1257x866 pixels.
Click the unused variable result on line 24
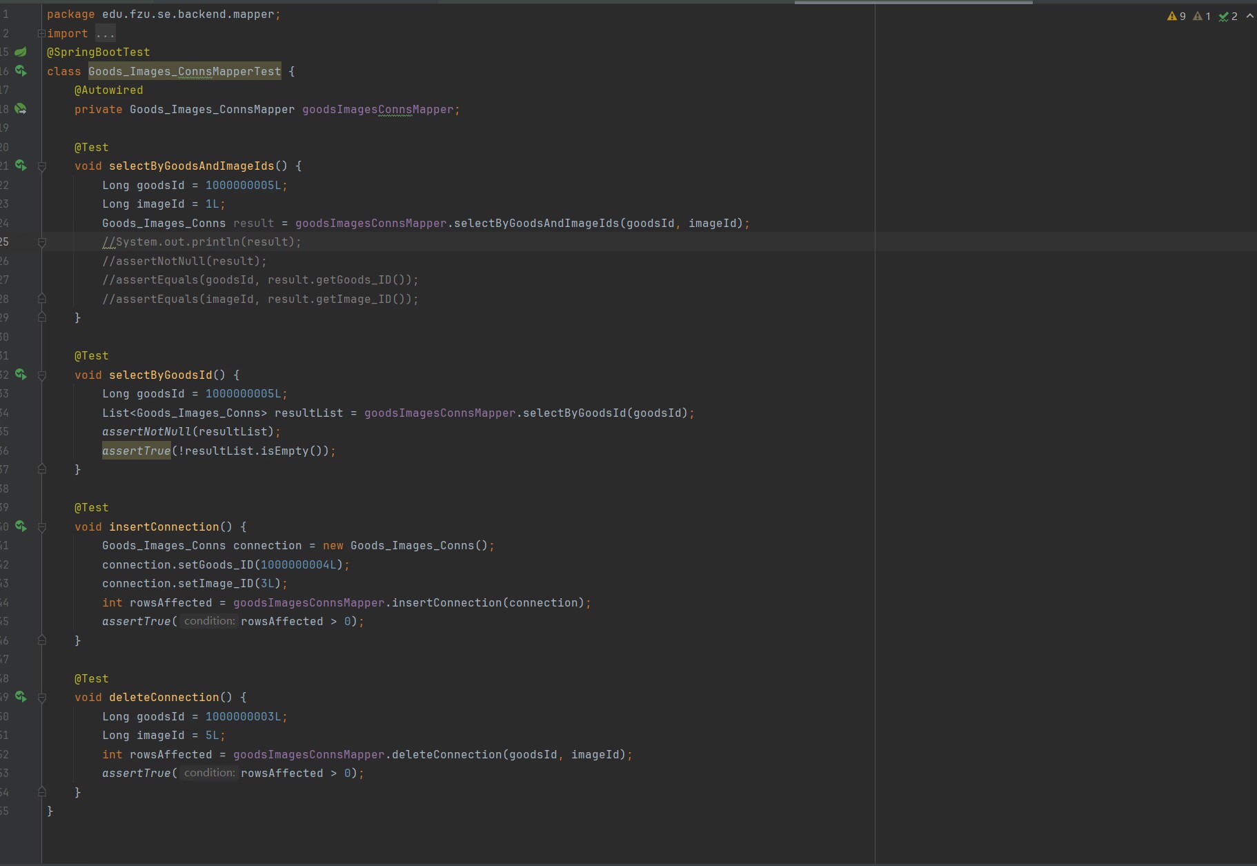tap(253, 223)
